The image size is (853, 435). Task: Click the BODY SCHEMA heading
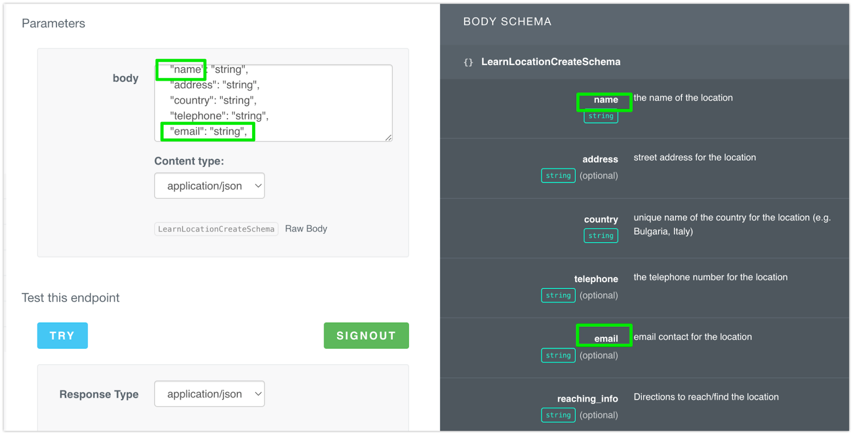click(x=507, y=22)
